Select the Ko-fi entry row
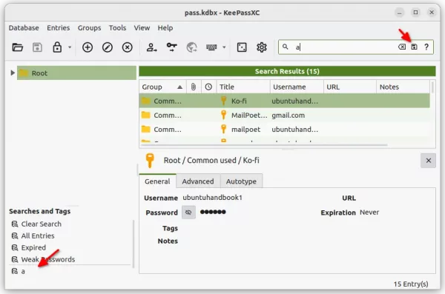The height and width of the screenshot is (294, 445). pos(284,101)
